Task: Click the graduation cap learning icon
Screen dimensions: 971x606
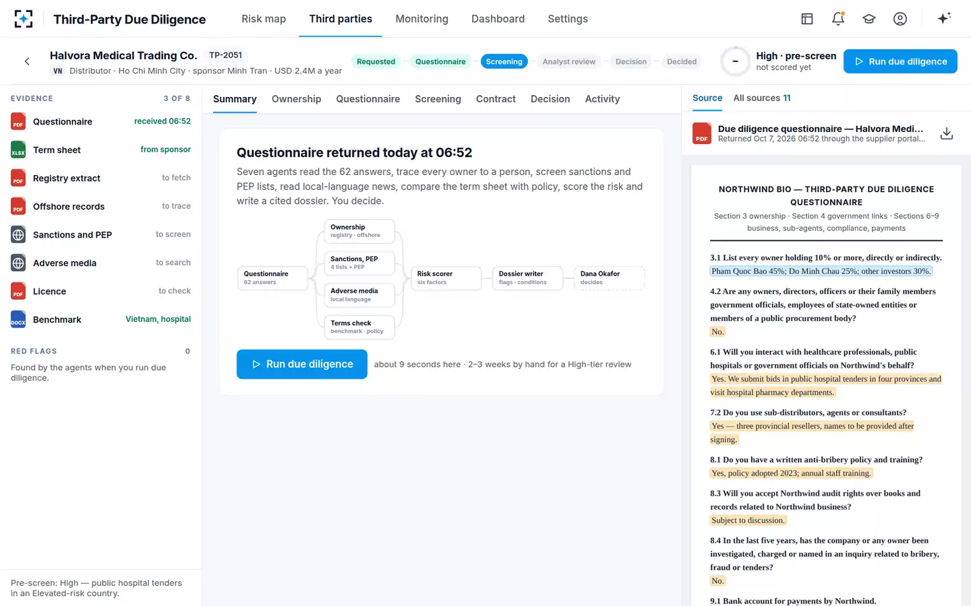Action: point(869,19)
